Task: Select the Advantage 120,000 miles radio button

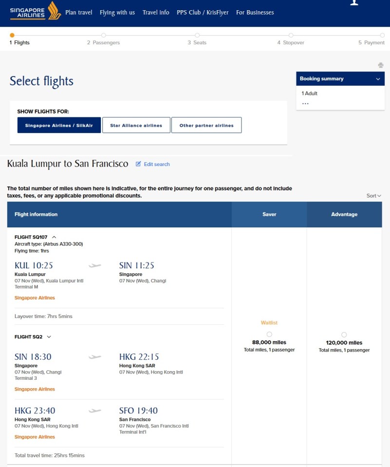Action: pyautogui.click(x=344, y=335)
